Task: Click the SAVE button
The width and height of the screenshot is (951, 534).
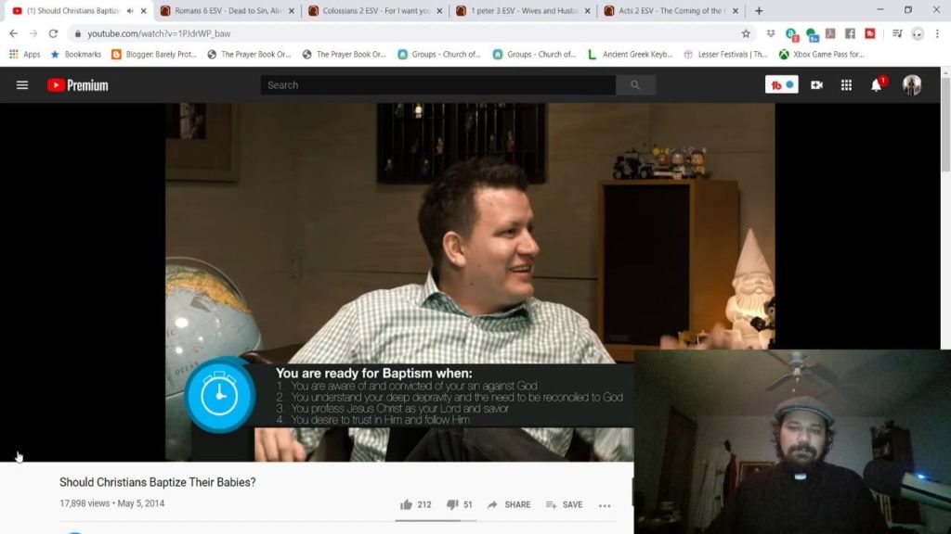Action: tap(565, 504)
